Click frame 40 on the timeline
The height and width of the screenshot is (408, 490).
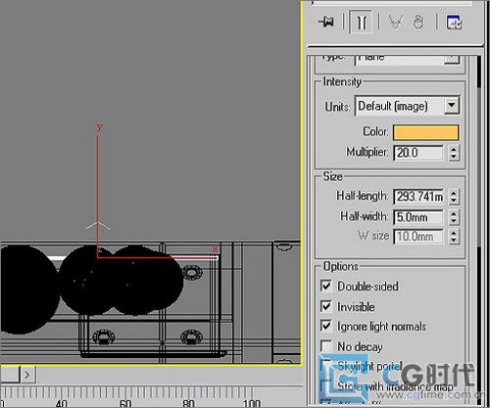(x=62, y=403)
